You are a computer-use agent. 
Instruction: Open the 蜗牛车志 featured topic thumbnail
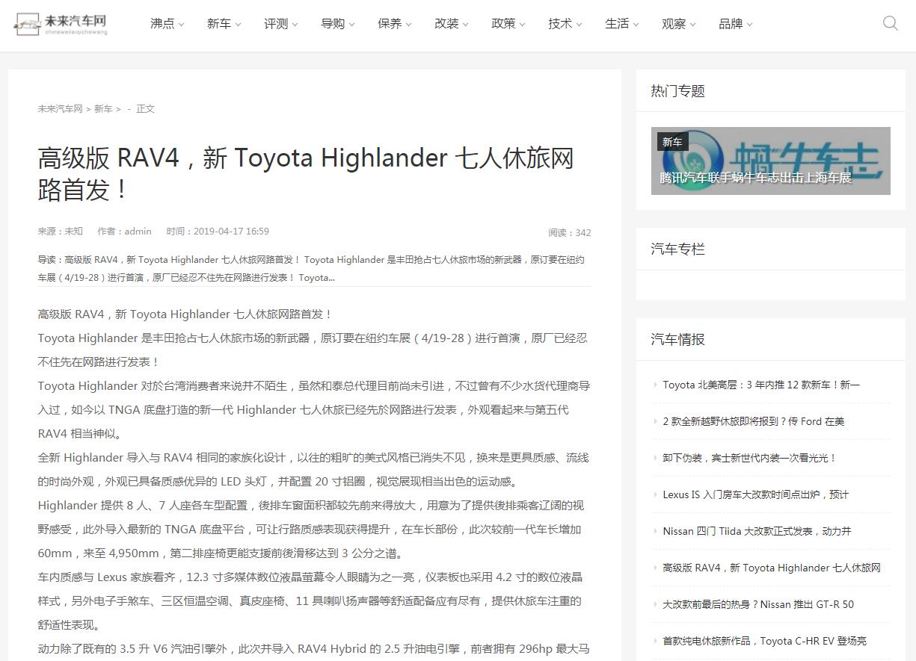coord(770,161)
